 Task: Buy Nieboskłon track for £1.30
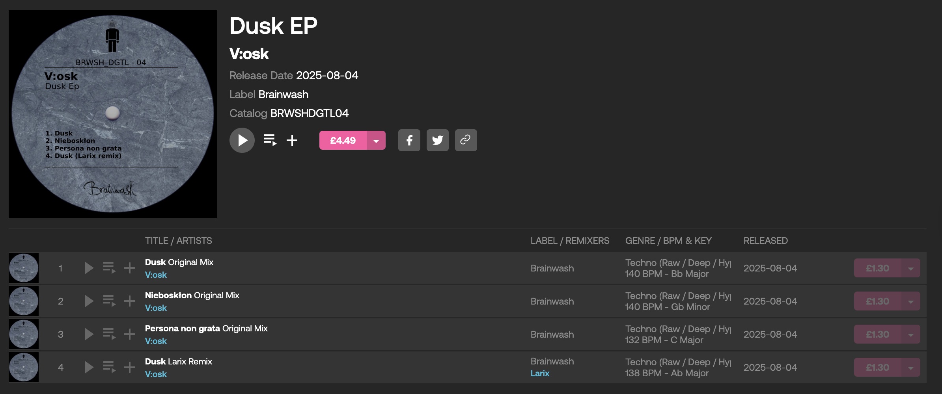877,301
